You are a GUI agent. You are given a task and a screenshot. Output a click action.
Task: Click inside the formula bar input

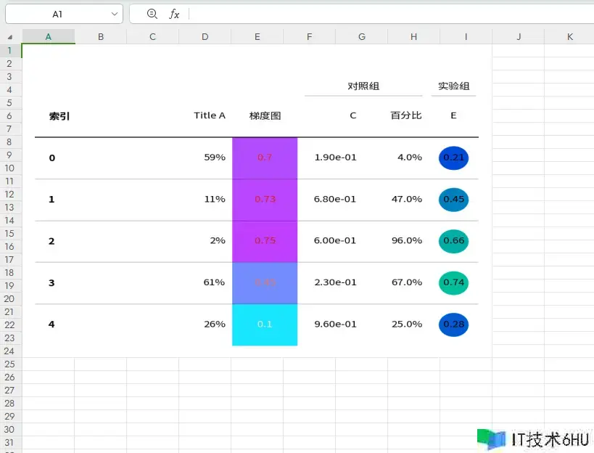tap(384, 14)
